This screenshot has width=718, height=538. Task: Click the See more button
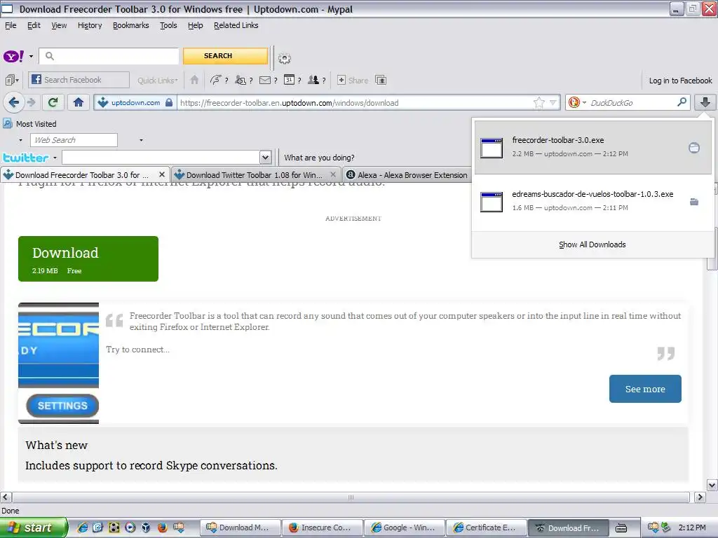[x=645, y=389]
